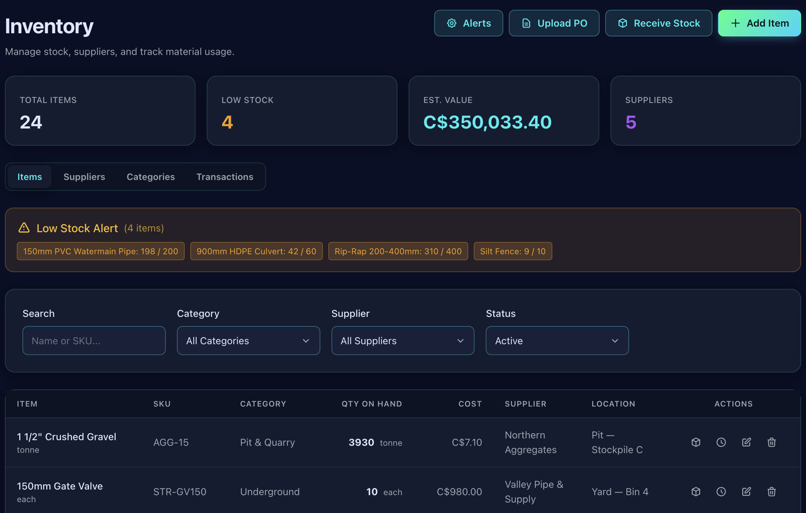Open the Status dropdown showing Active
Screen dimensions: 806x513
coord(557,341)
